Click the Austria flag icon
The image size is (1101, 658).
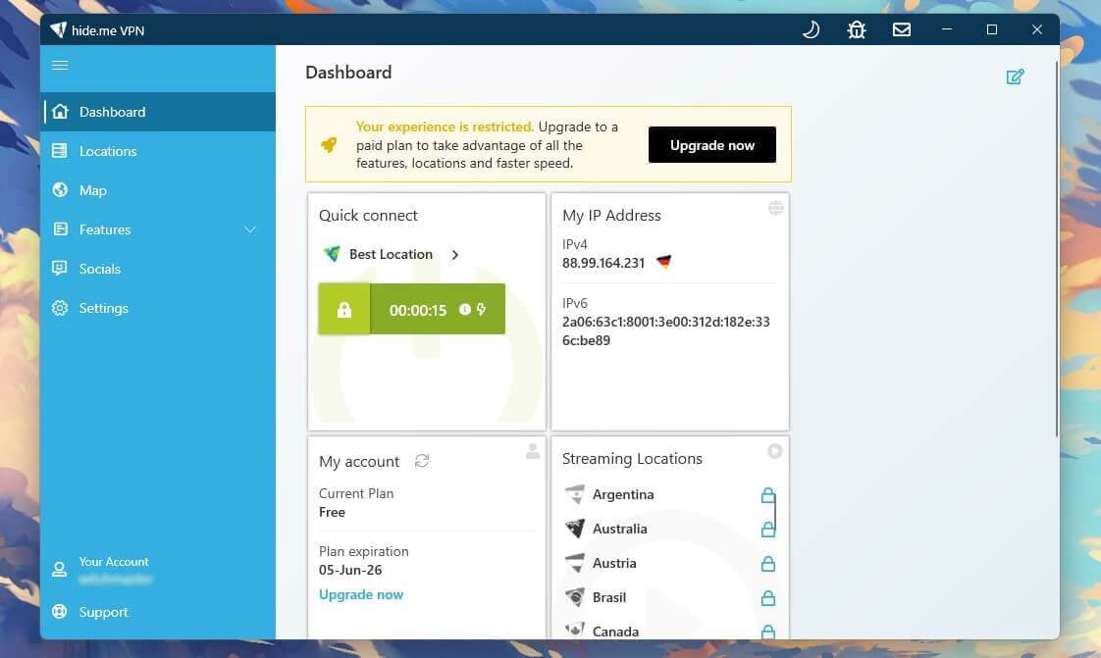574,563
